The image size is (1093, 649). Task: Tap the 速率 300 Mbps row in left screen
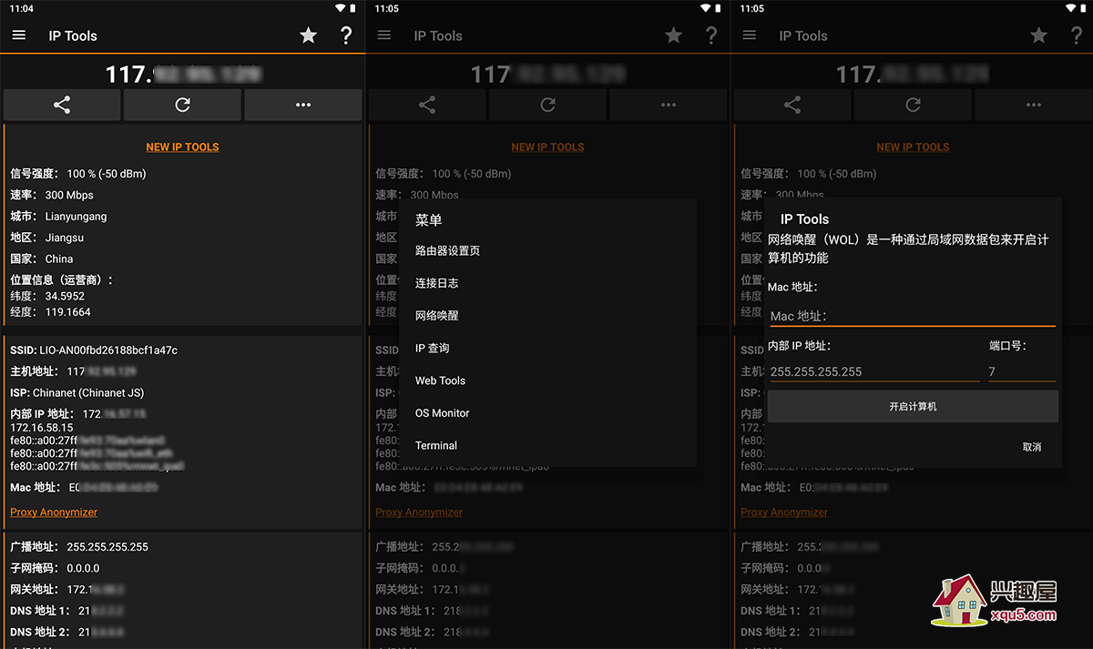pos(52,195)
